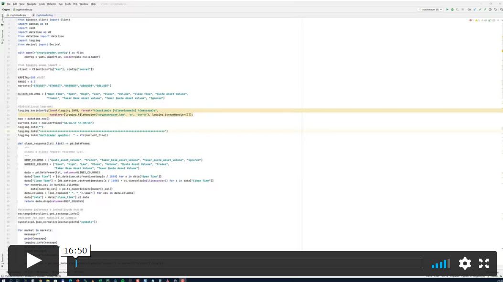Viewport: 503px width, 282px height.
Task: Play the video
Action: pyautogui.click(x=33, y=261)
